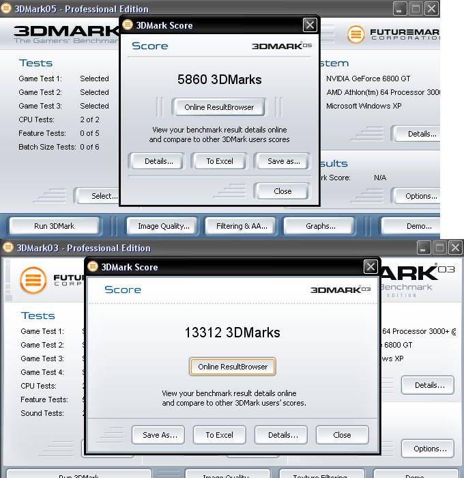Click NVIDIA GeForce 6800 GT text in 3DMark05
Image resolution: width=464 pixels, height=478 pixels.
coord(368,79)
